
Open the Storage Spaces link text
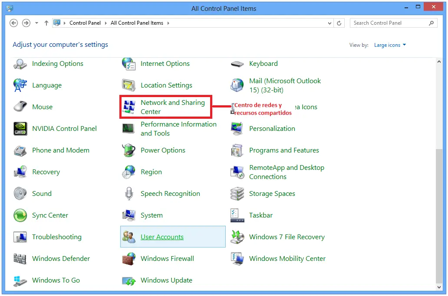(272, 194)
